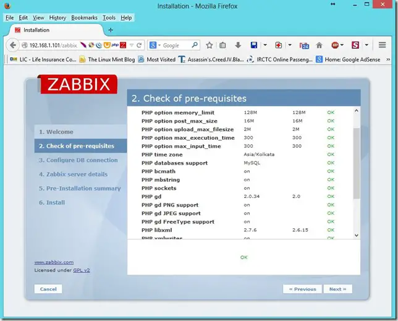The height and width of the screenshot is (321, 398).
Task: Open the GPL v2 license link
Action: pyautogui.click(x=82, y=270)
